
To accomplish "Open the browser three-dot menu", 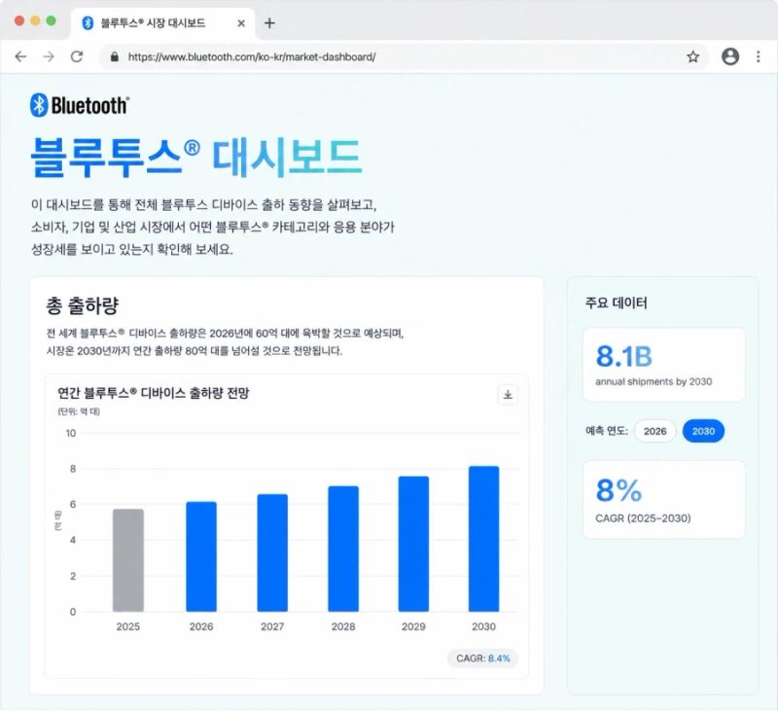I will pos(759,56).
